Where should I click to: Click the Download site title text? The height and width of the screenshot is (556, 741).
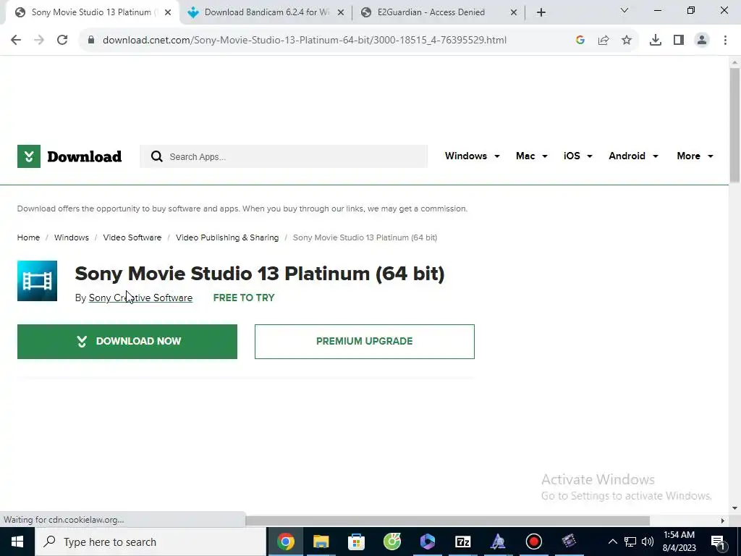[84, 156]
